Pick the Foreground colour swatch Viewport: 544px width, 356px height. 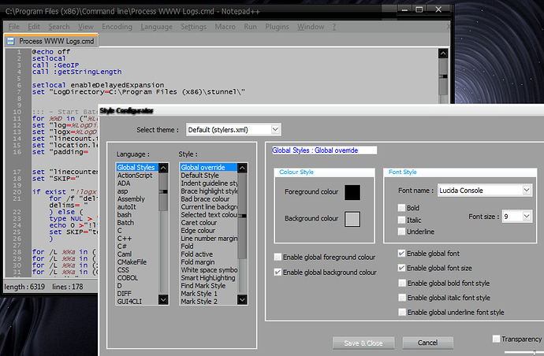[352, 192]
